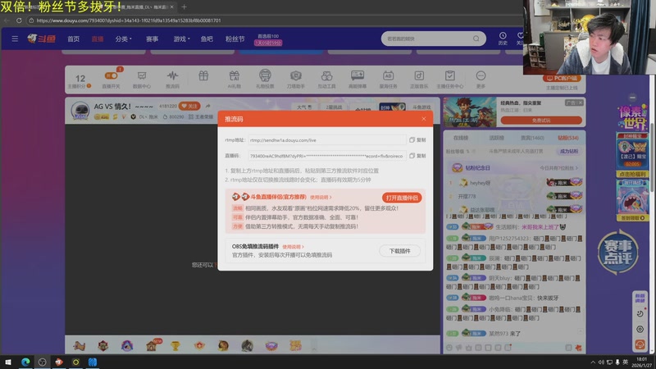656x369 pixels.
Task: Open 主播任务中心 toolbar icon
Action: pos(449,79)
